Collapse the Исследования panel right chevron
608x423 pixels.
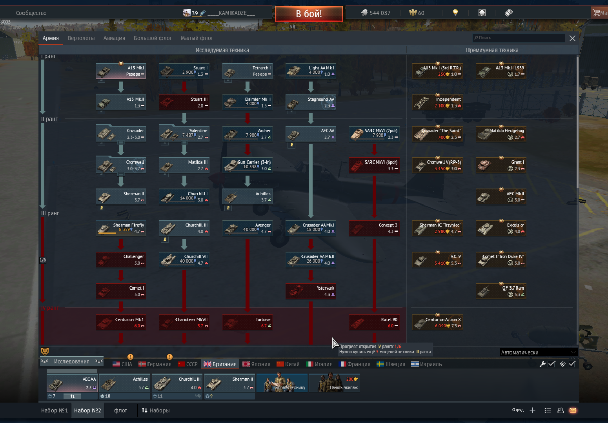click(x=99, y=361)
